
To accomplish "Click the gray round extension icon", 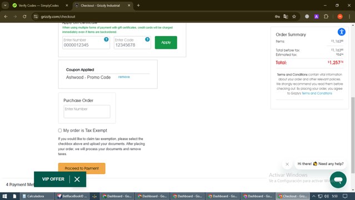I will pos(307,17).
